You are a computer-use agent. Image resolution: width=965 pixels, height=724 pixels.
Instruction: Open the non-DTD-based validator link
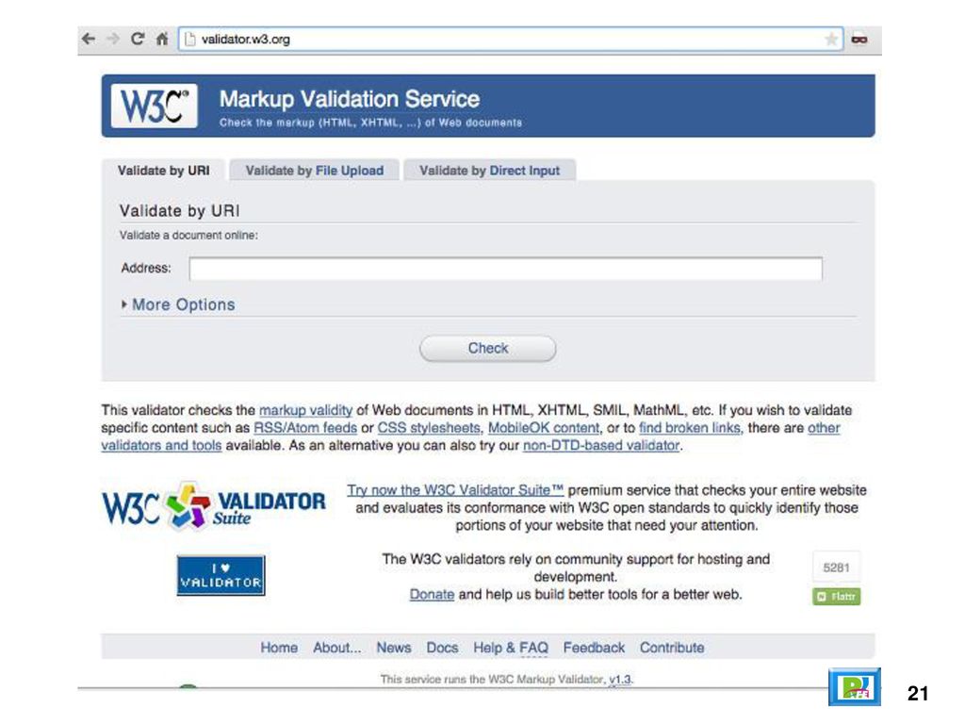click(x=601, y=445)
